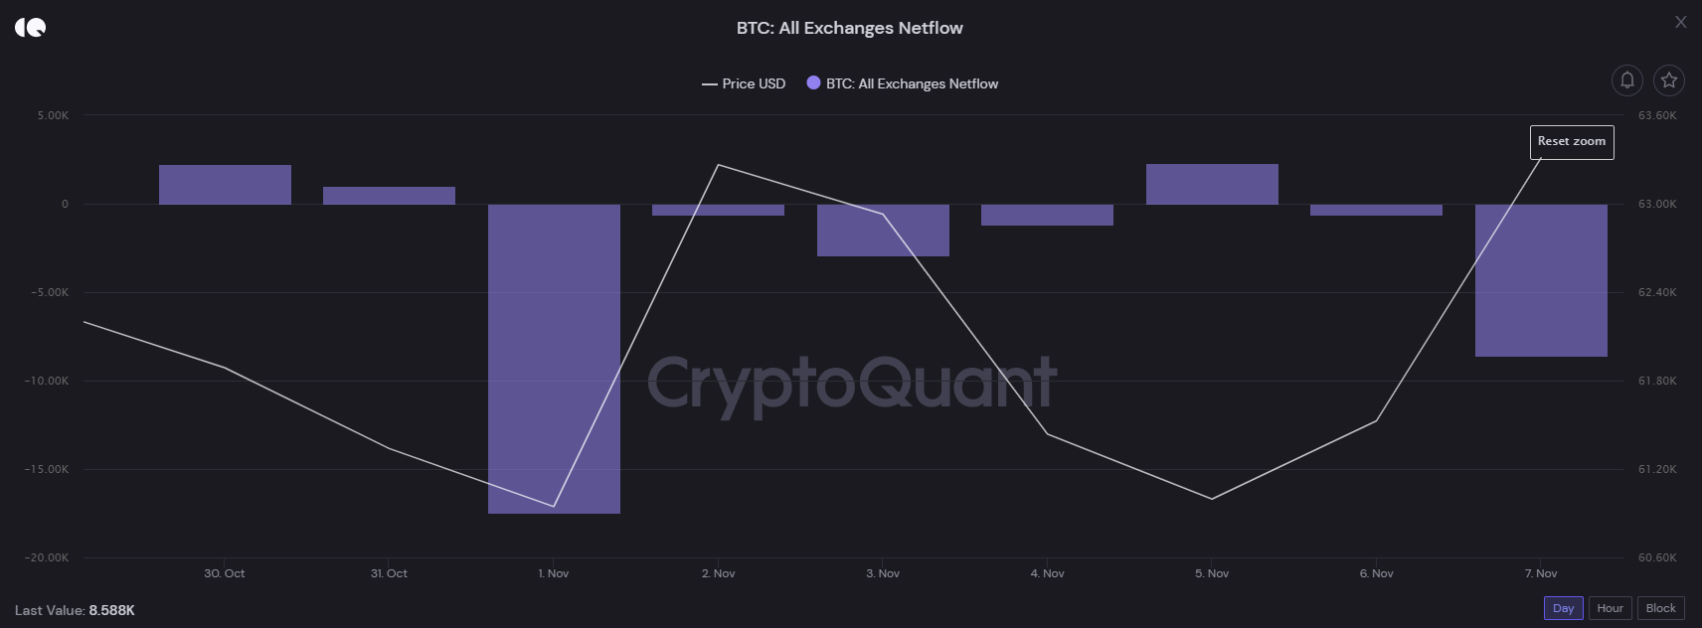This screenshot has height=628, width=1702.
Task: Click the purple netflow legend circle
Action: coord(813,83)
